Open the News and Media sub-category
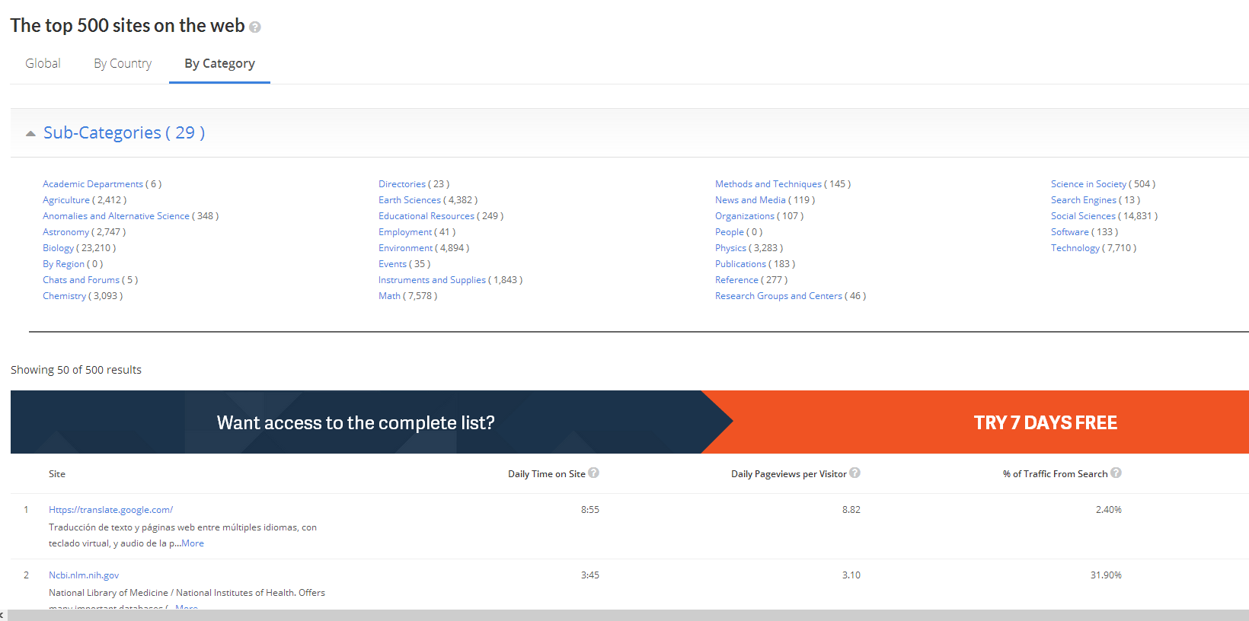The image size is (1249, 621). (750, 200)
